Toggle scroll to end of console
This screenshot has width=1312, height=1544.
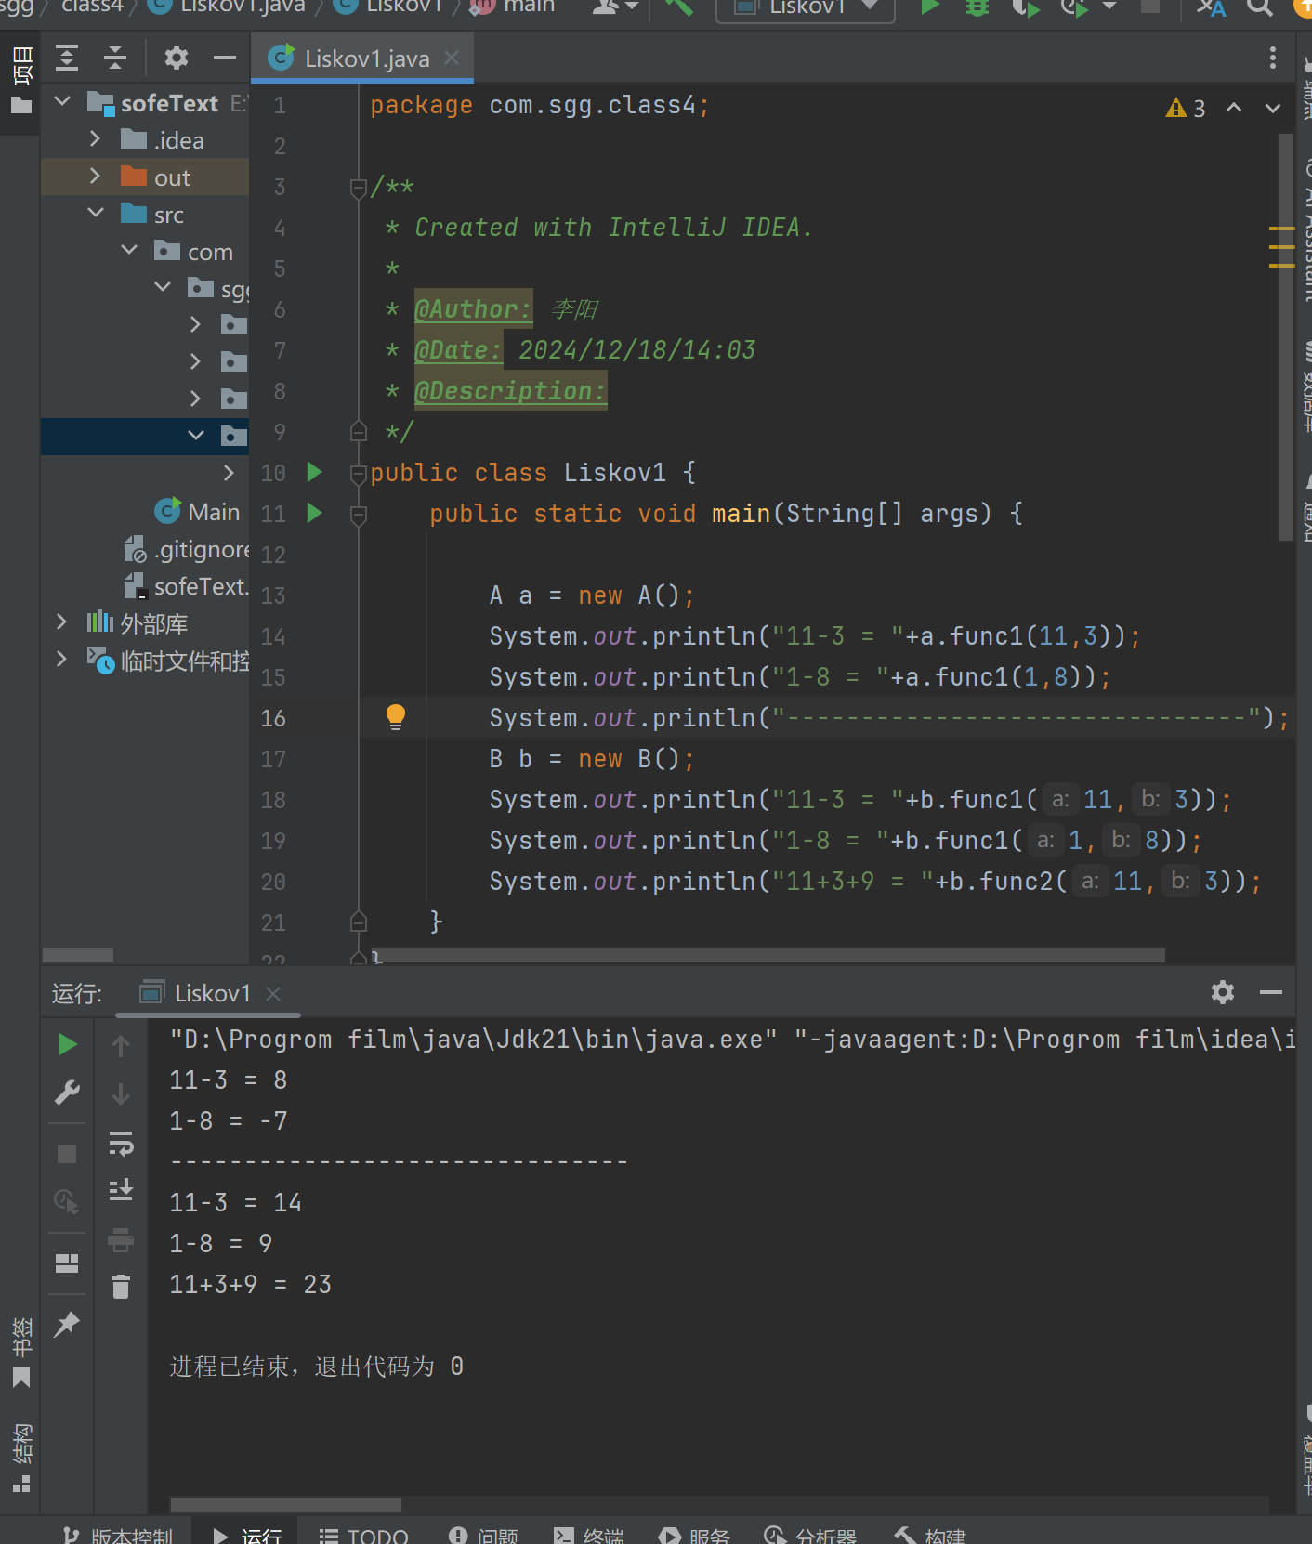(x=121, y=1190)
